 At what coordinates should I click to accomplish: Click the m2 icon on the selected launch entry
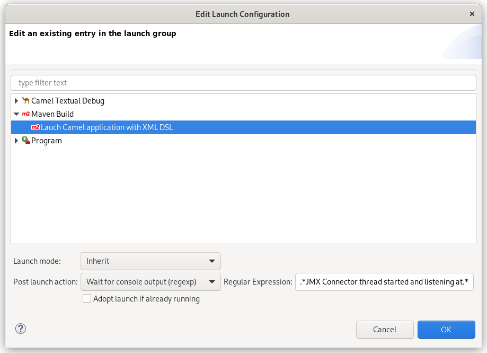[x=36, y=127]
